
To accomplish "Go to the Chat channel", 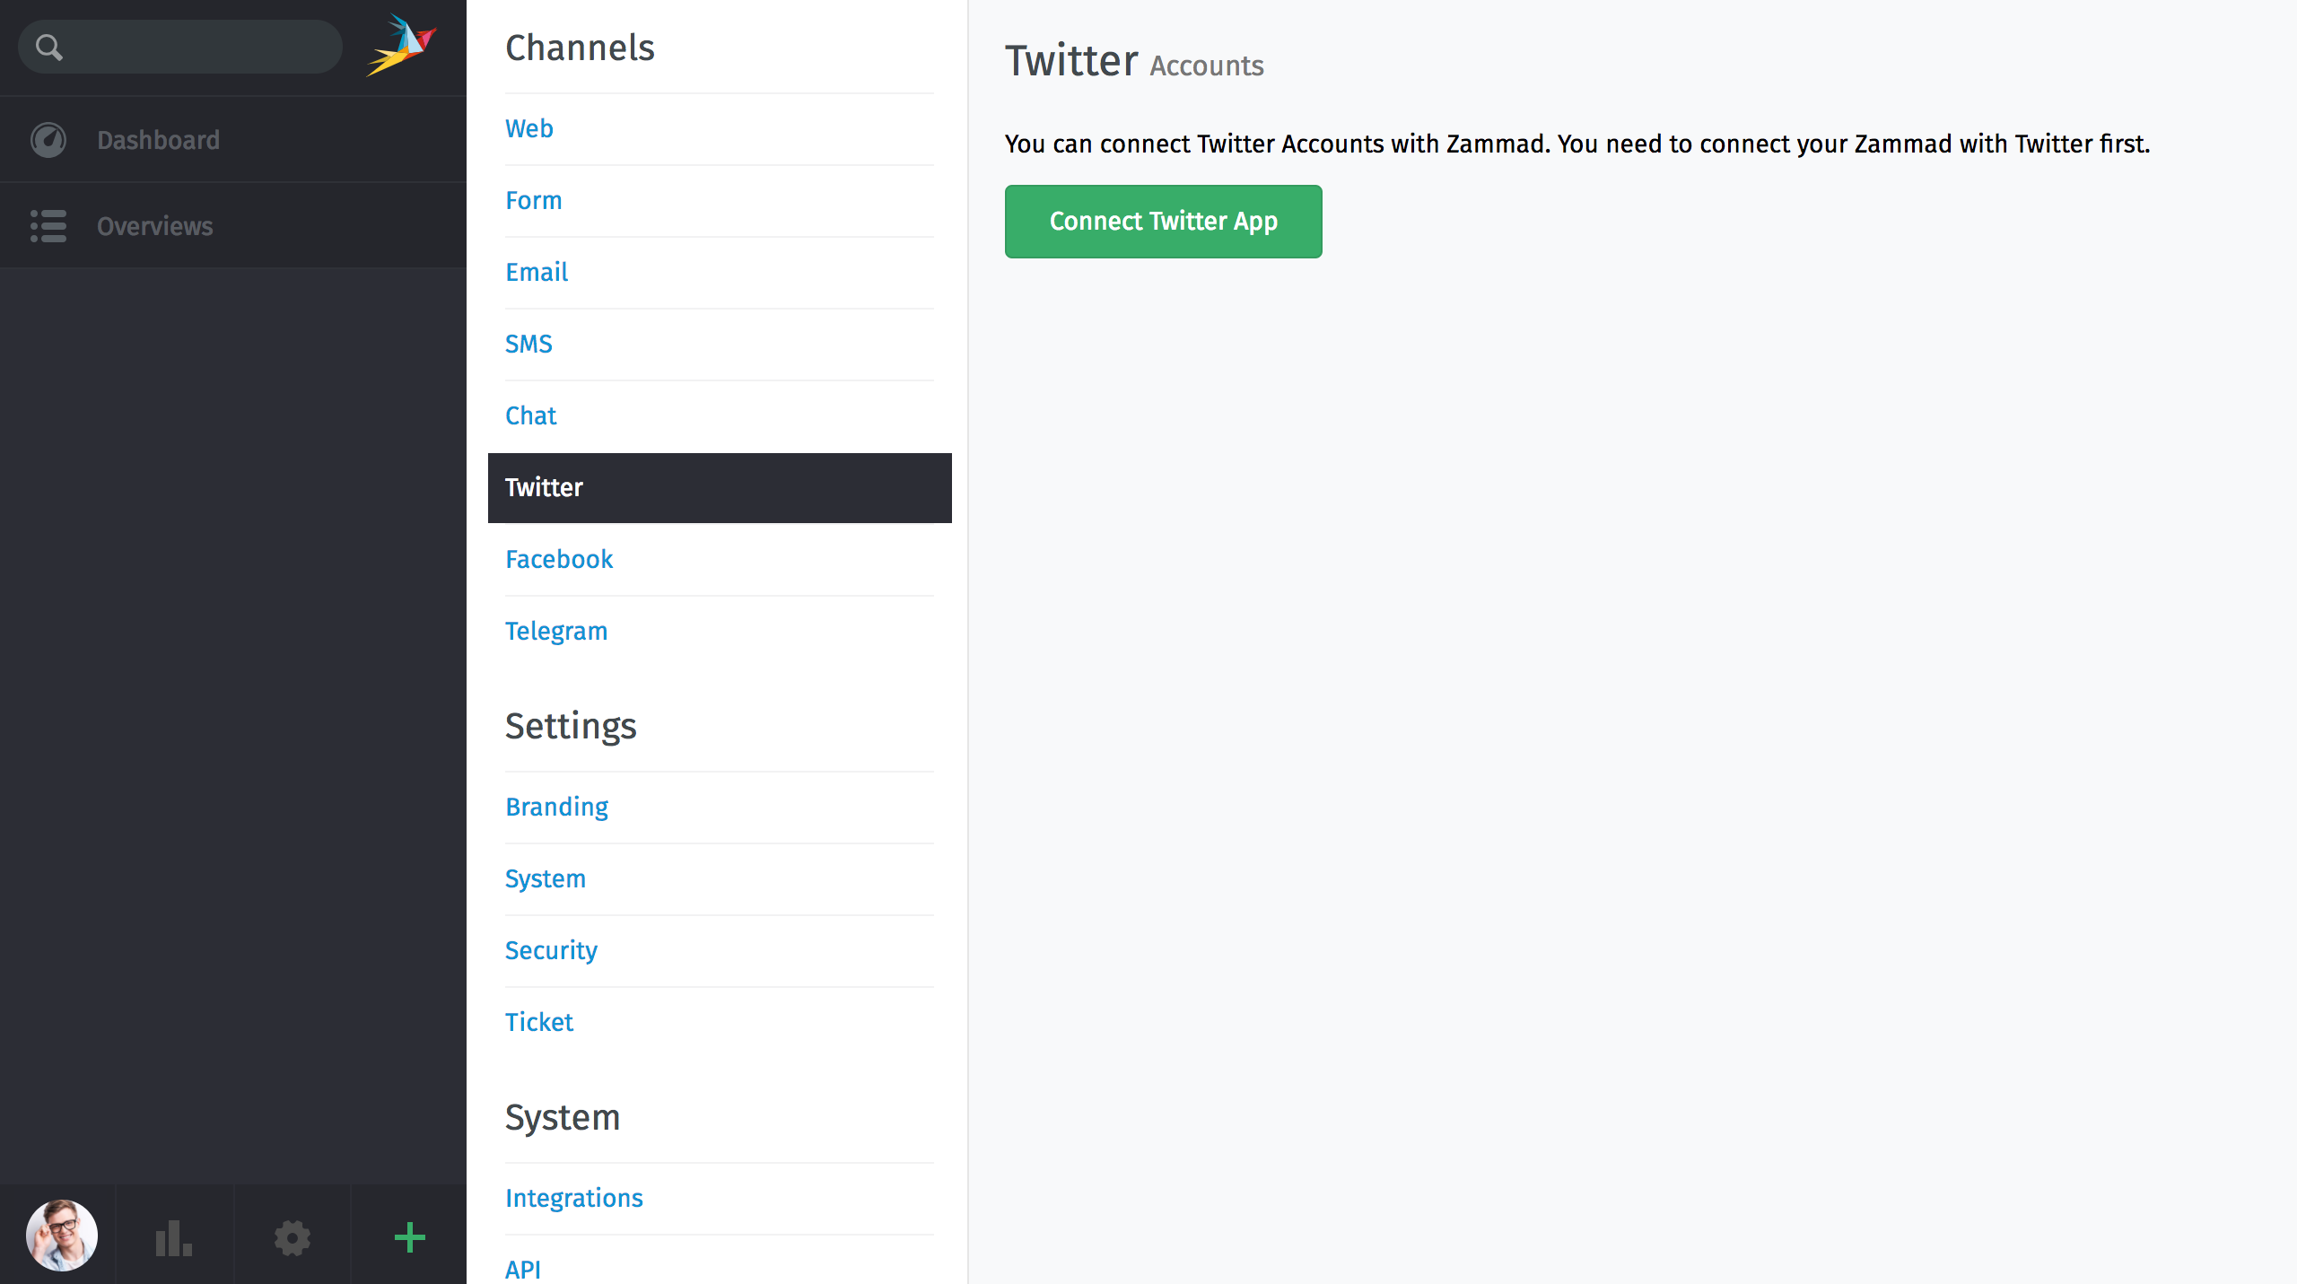I will (530, 415).
